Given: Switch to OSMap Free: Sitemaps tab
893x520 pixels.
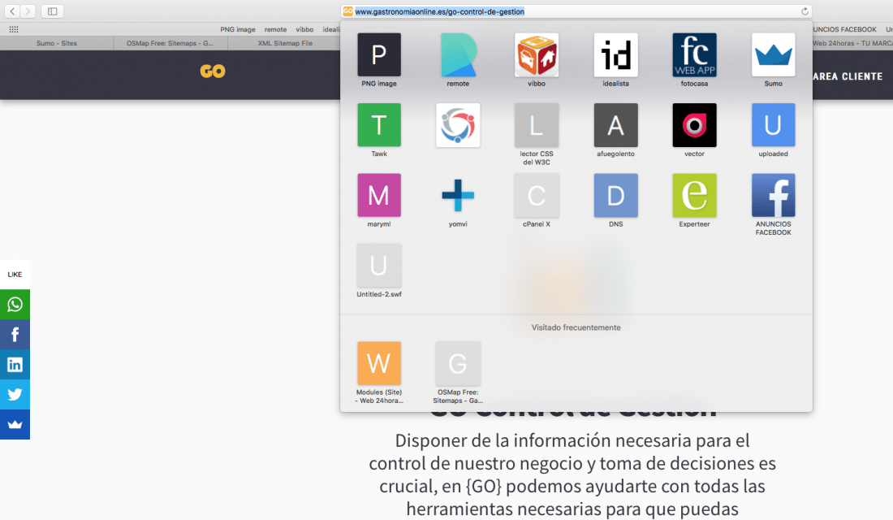Looking at the screenshot, I should (170, 43).
